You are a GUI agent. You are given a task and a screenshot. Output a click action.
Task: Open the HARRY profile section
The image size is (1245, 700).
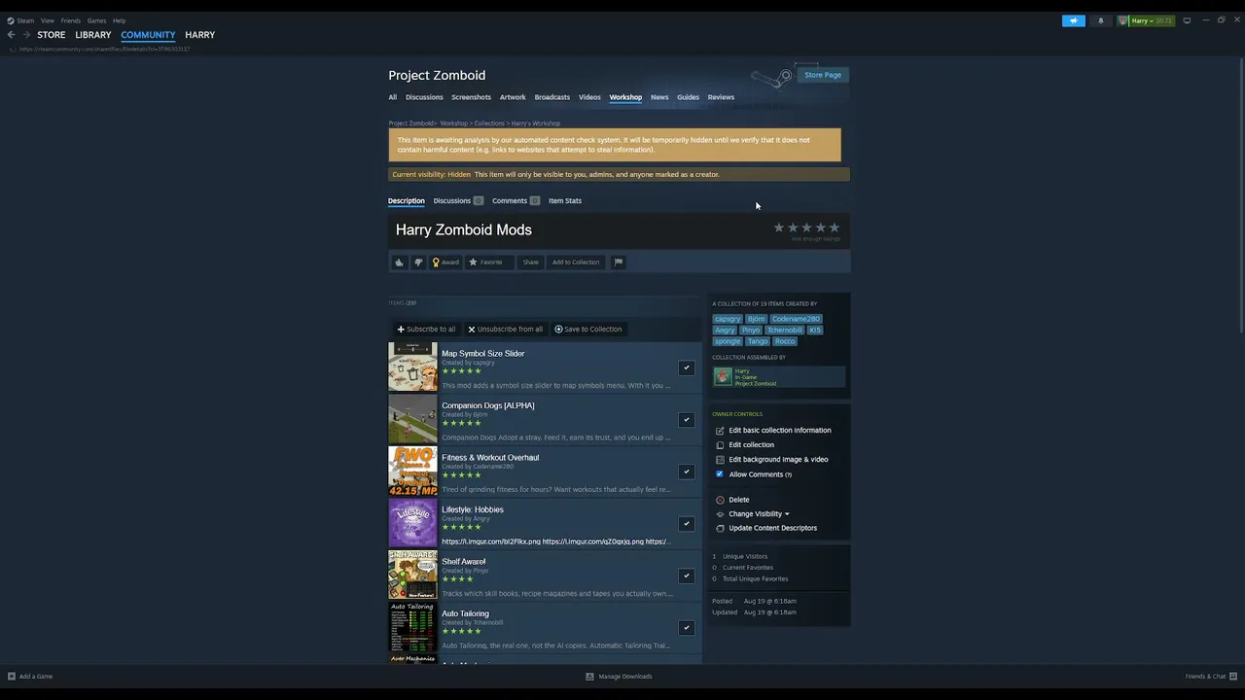pyautogui.click(x=200, y=35)
